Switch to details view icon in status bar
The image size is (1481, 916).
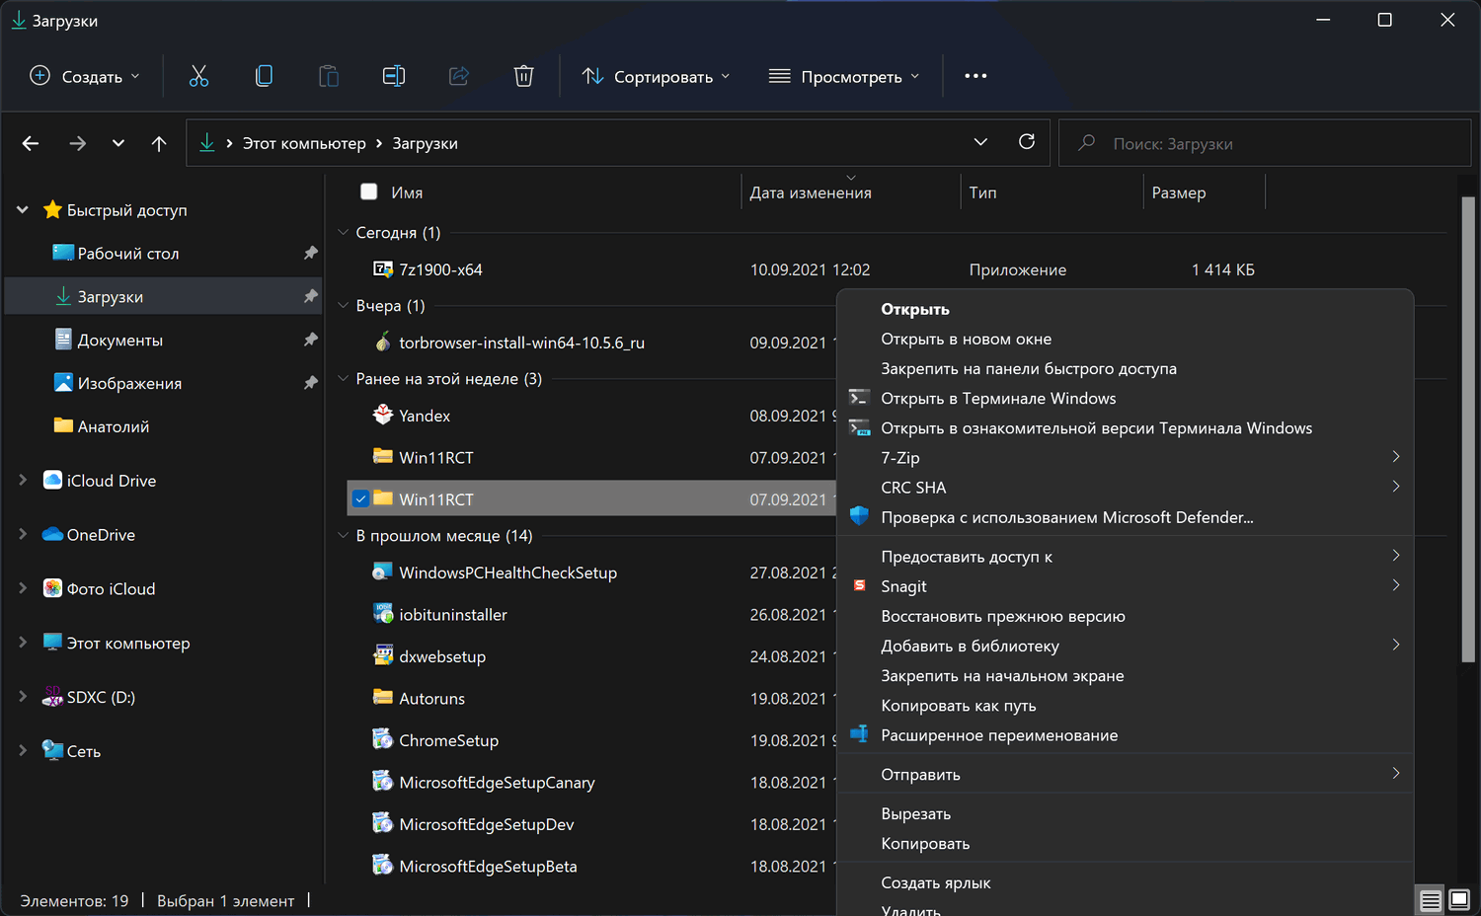1430,899
